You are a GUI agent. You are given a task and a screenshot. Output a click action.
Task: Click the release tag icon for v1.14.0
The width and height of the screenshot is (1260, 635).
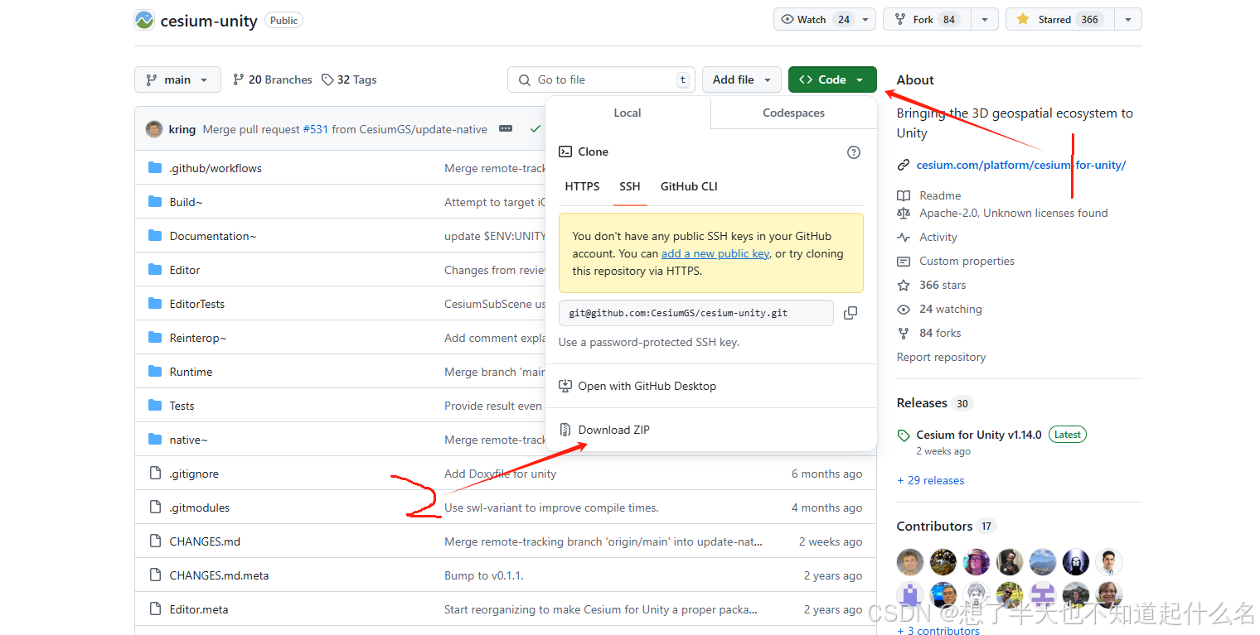pyautogui.click(x=904, y=435)
